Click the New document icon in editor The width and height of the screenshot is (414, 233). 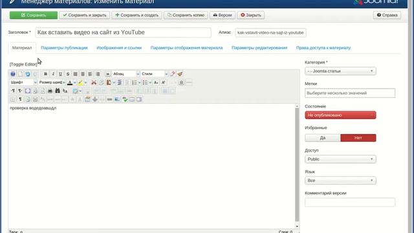tap(20, 74)
